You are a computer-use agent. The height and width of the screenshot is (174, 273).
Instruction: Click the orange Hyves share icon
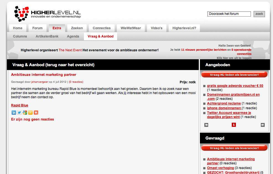[30, 113]
